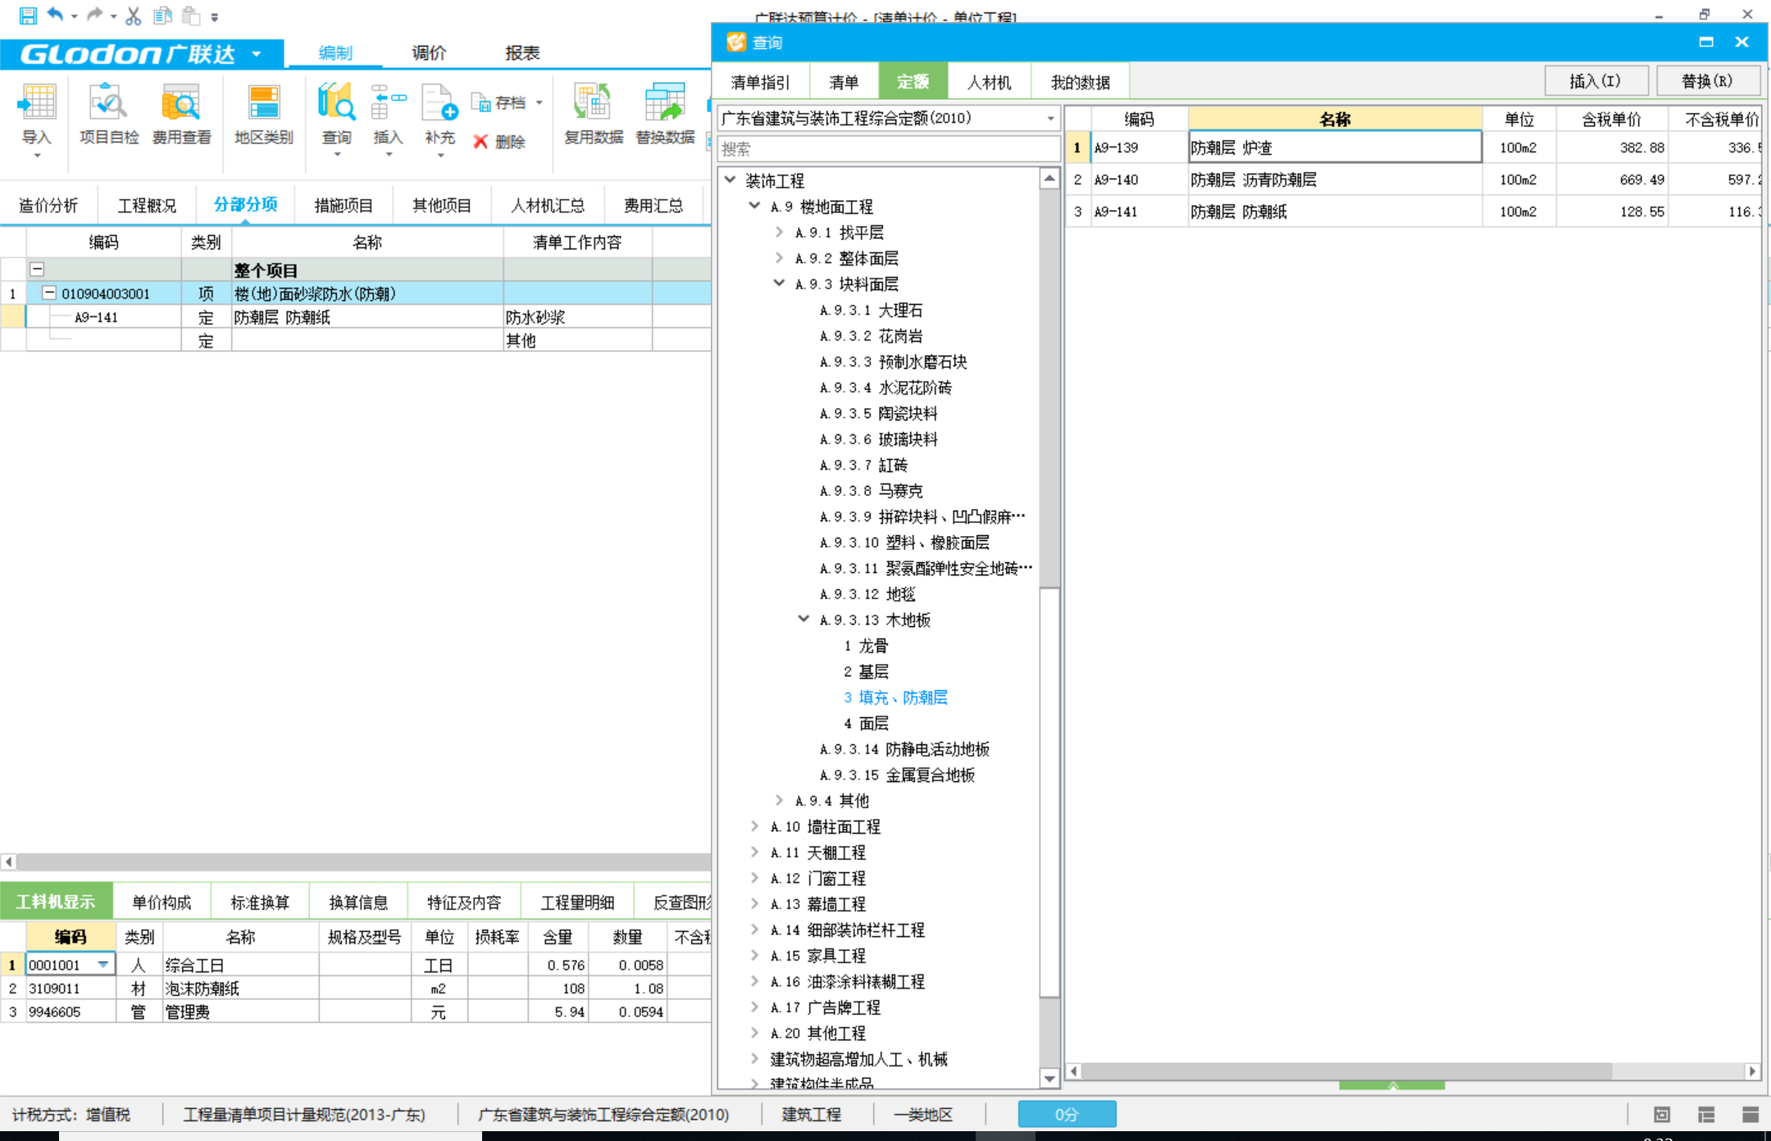Image resolution: width=1771 pixels, height=1141 pixels.
Task: Collapse the A.9.3.13 木地板 node
Action: click(804, 620)
